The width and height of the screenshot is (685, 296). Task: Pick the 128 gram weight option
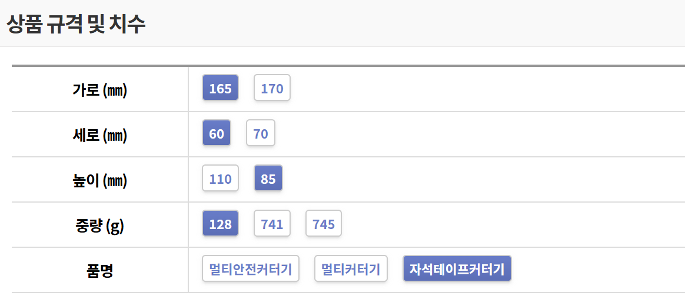tap(220, 224)
